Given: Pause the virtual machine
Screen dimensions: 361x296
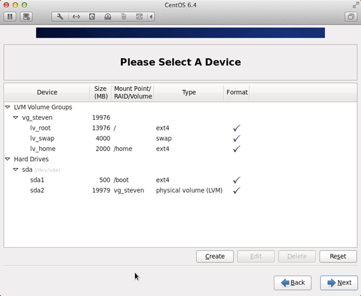Looking at the screenshot, I should (10, 17).
